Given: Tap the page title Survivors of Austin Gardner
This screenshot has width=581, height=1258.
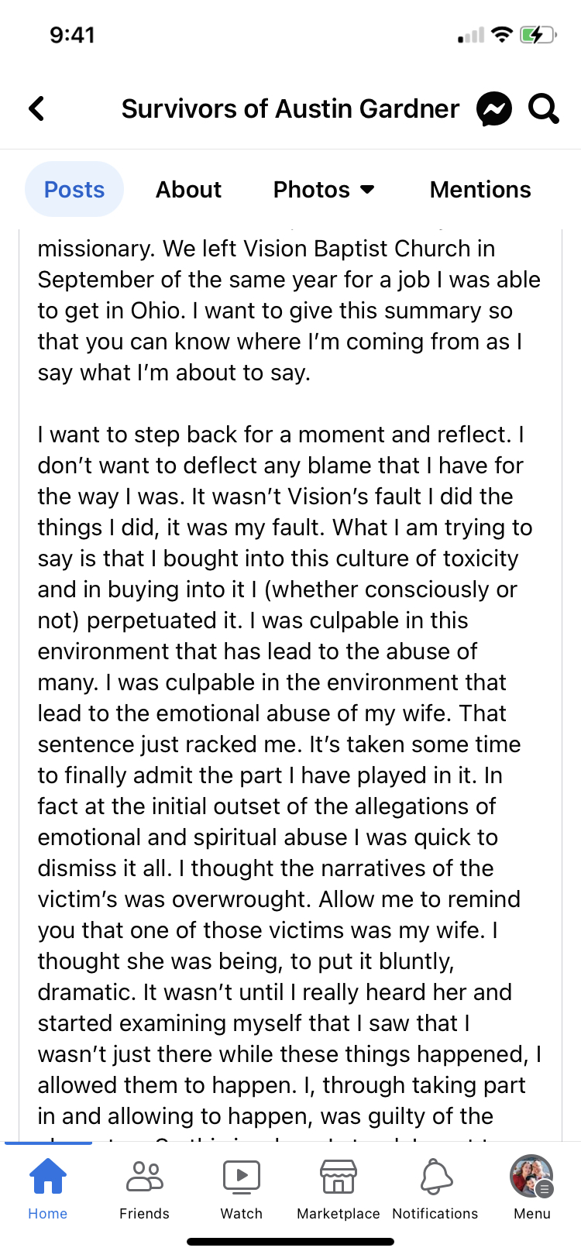Looking at the screenshot, I should tap(290, 109).
